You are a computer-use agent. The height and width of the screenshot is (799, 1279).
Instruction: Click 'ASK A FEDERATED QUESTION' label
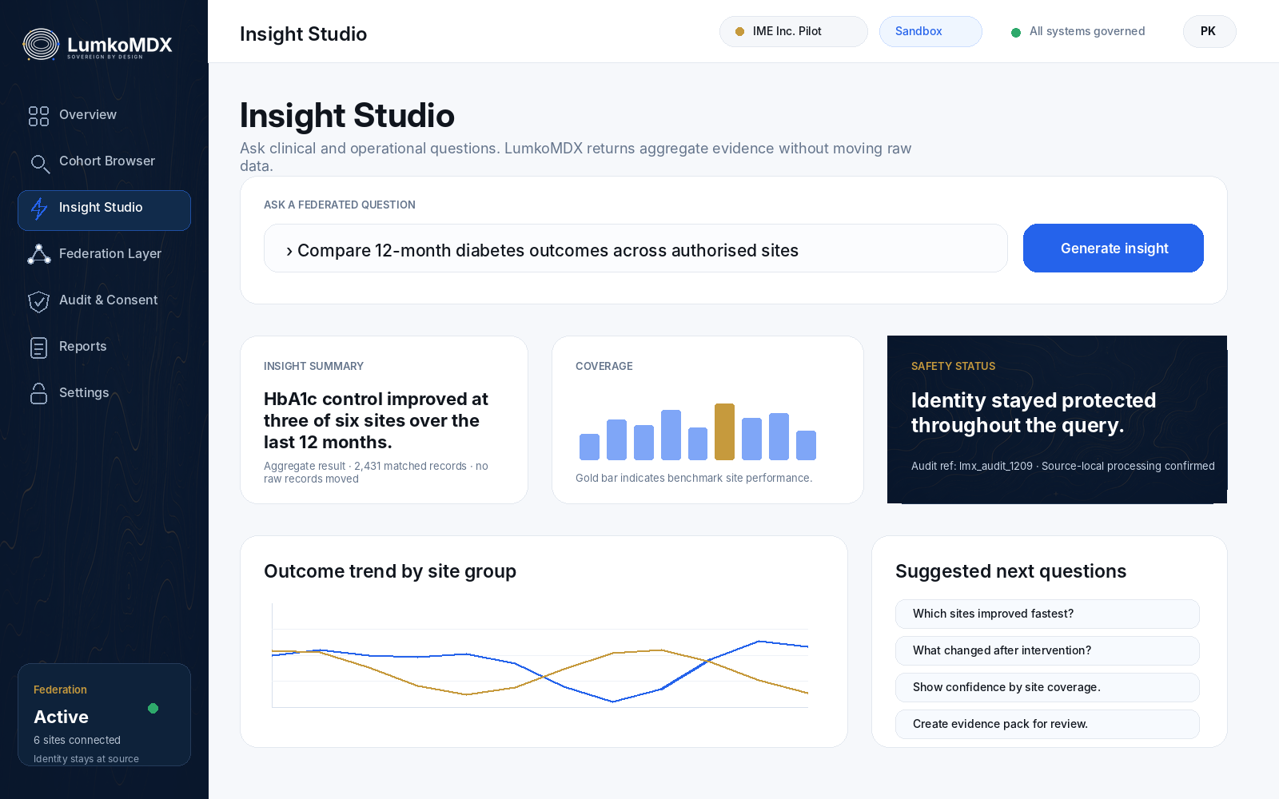click(340, 205)
